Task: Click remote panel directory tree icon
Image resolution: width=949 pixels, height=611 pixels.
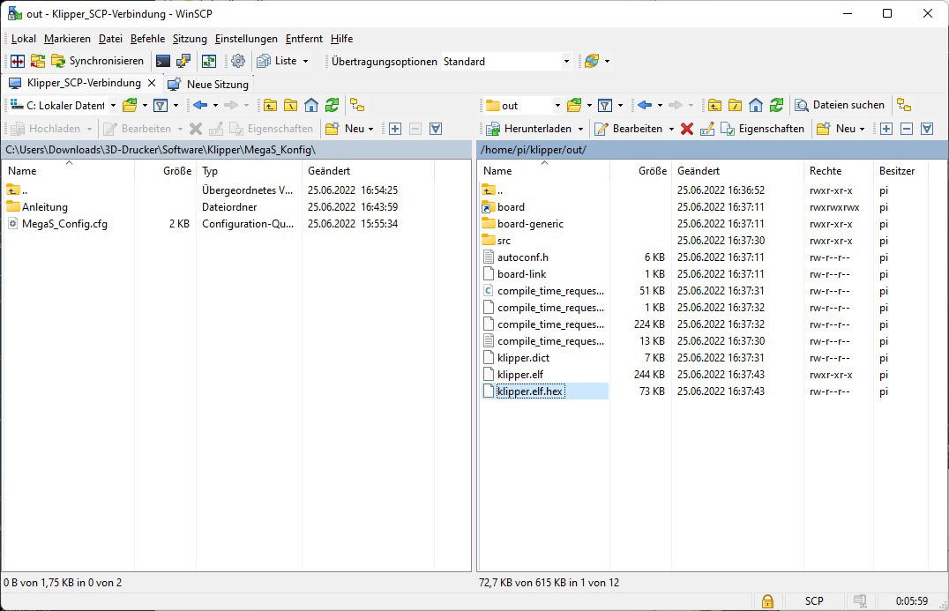Action: pos(904,105)
